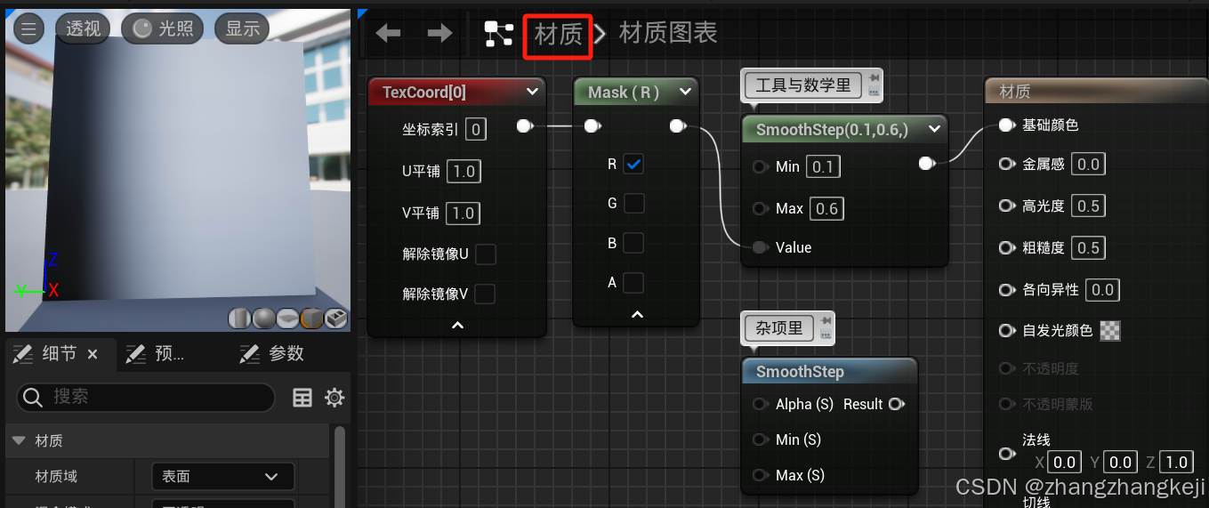Open details panel property matrix table icon
Image resolution: width=1209 pixels, height=508 pixels.
302,398
